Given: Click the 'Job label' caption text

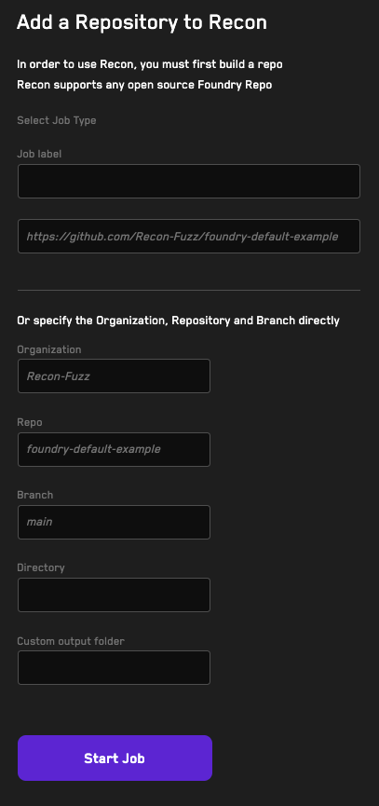Looking at the screenshot, I should [x=39, y=154].
